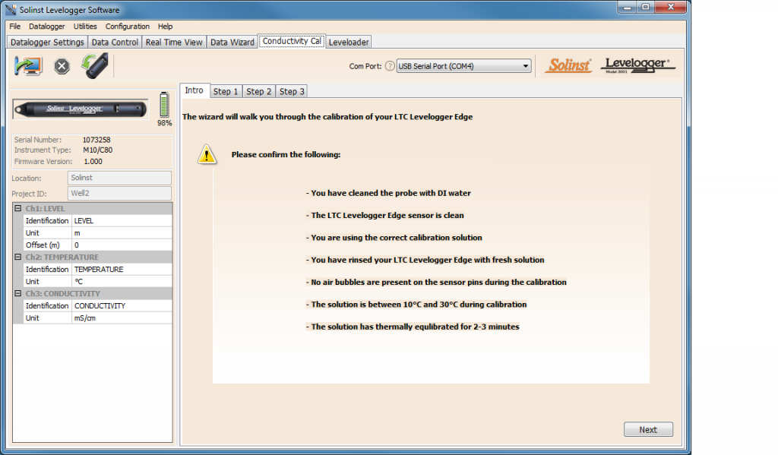Click the Levelogger Model 3001 logo
This screenshot has height=455, width=778.
point(637,66)
